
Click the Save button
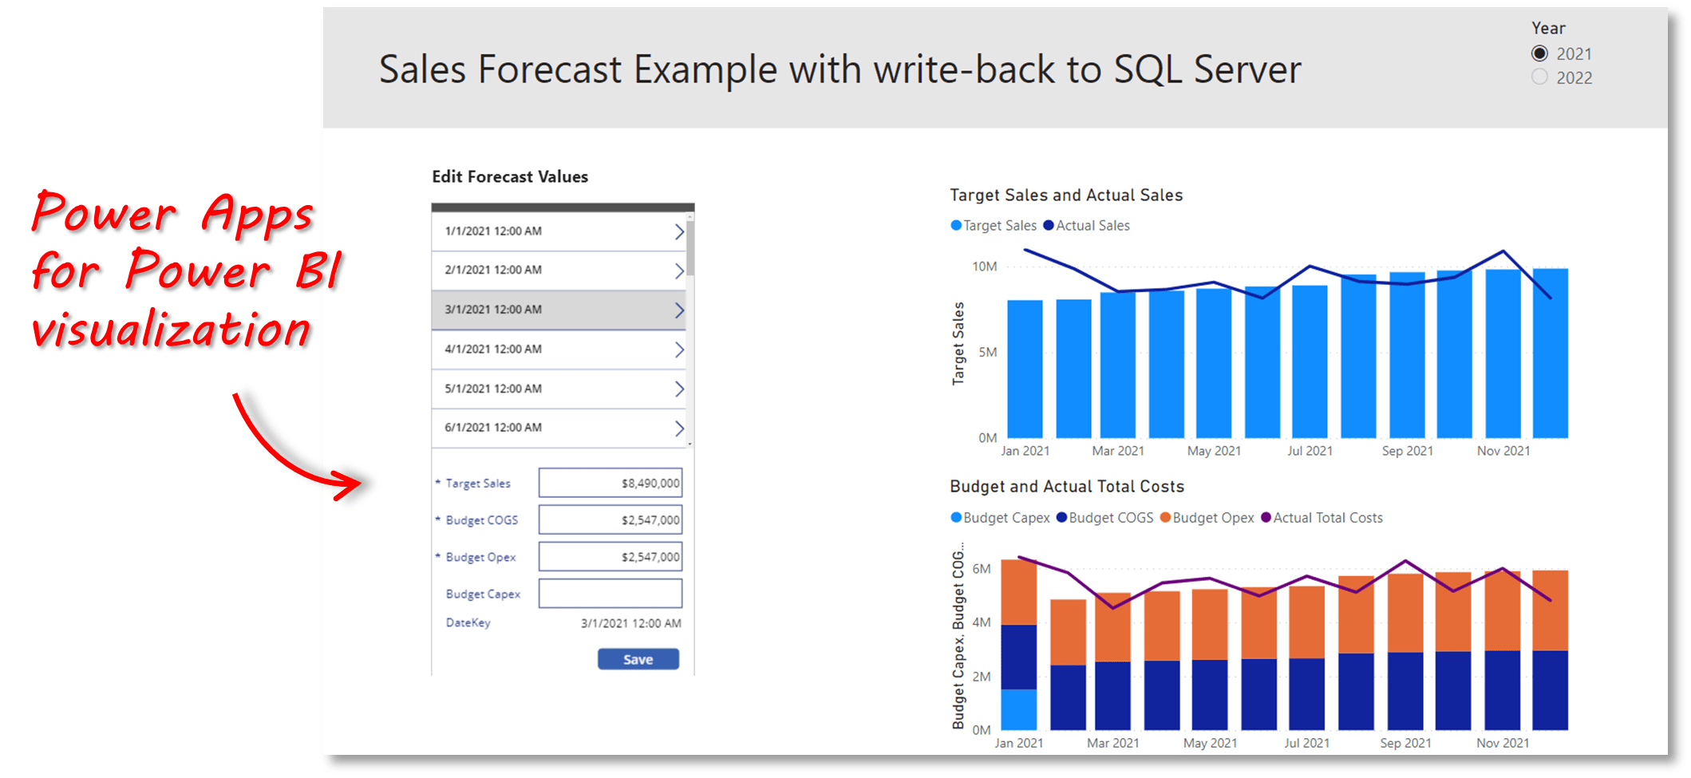tap(638, 658)
